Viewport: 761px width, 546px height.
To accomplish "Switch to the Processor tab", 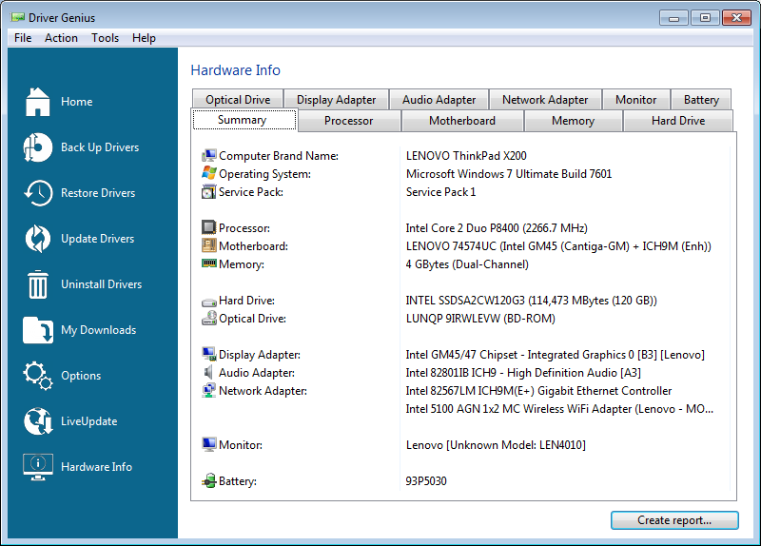I will point(348,121).
